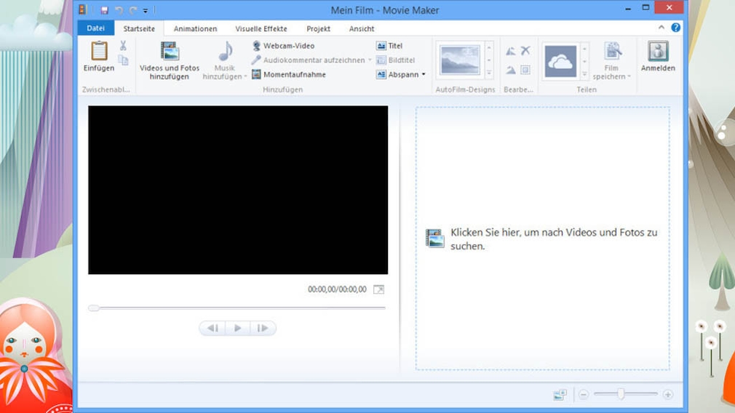The image size is (735, 413).
Task: Start Webcam-Video recording
Action: pos(283,46)
